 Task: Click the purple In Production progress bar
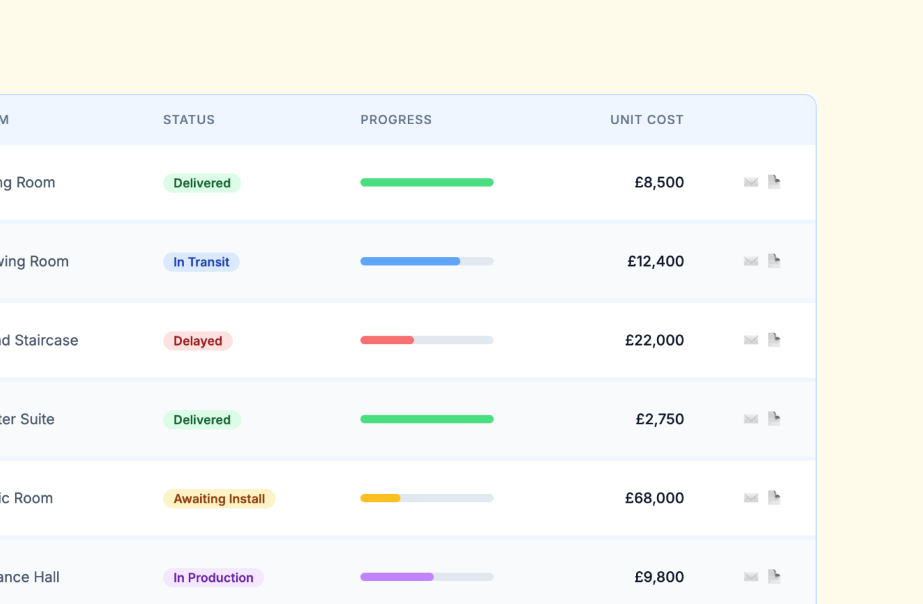(427, 576)
